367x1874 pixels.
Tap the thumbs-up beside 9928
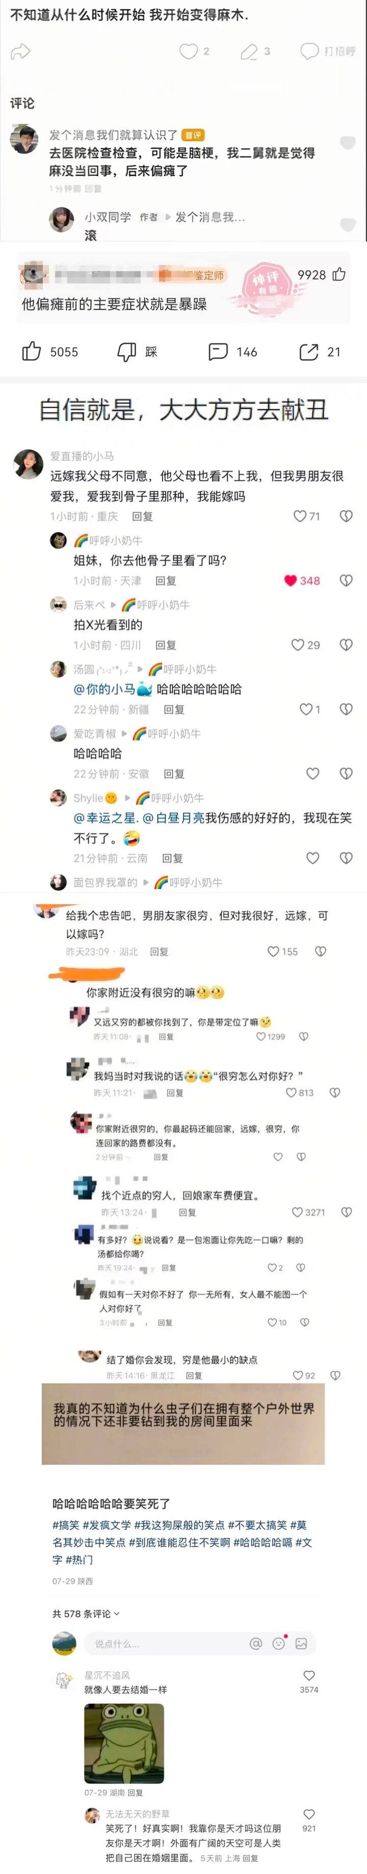pyautogui.click(x=339, y=274)
